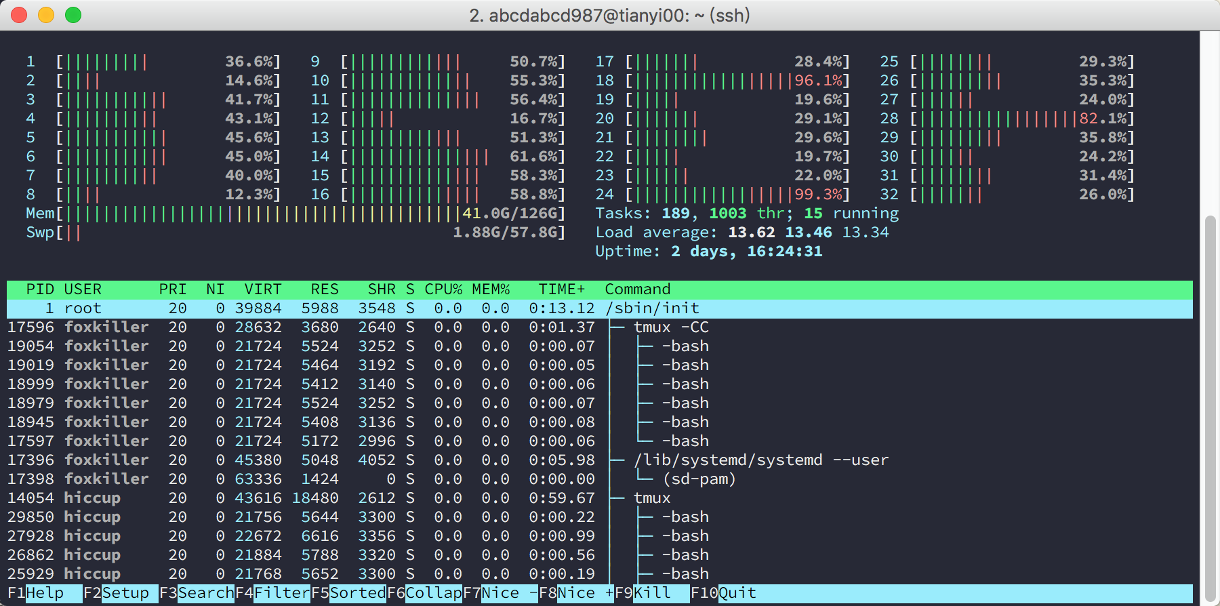This screenshot has height=606, width=1220.
Task: Click CPU 1 meter showing 36.6%
Action: pos(153,62)
